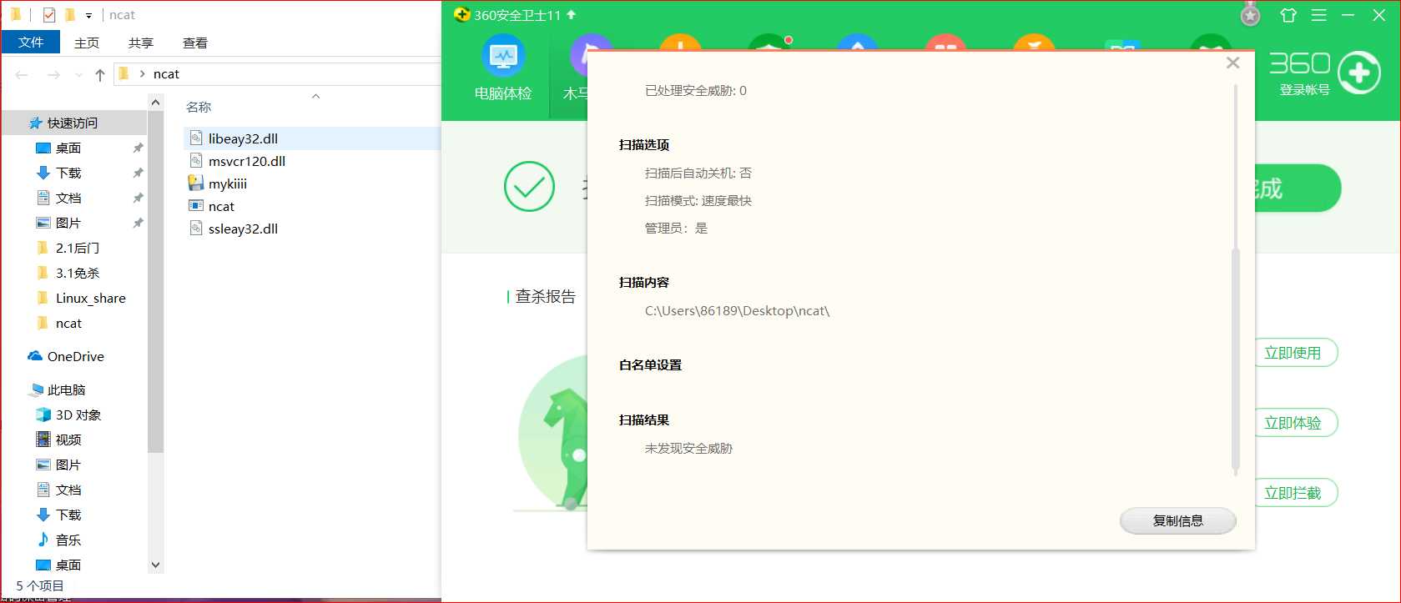Click the 查杀报告 heading in 360

pos(545,296)
